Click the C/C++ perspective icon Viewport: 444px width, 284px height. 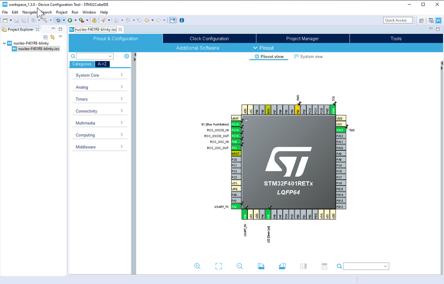431,20
